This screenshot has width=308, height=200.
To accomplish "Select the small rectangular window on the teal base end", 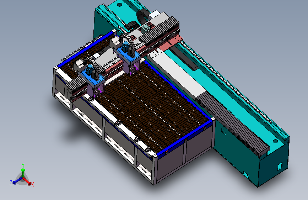I will 280,166.
